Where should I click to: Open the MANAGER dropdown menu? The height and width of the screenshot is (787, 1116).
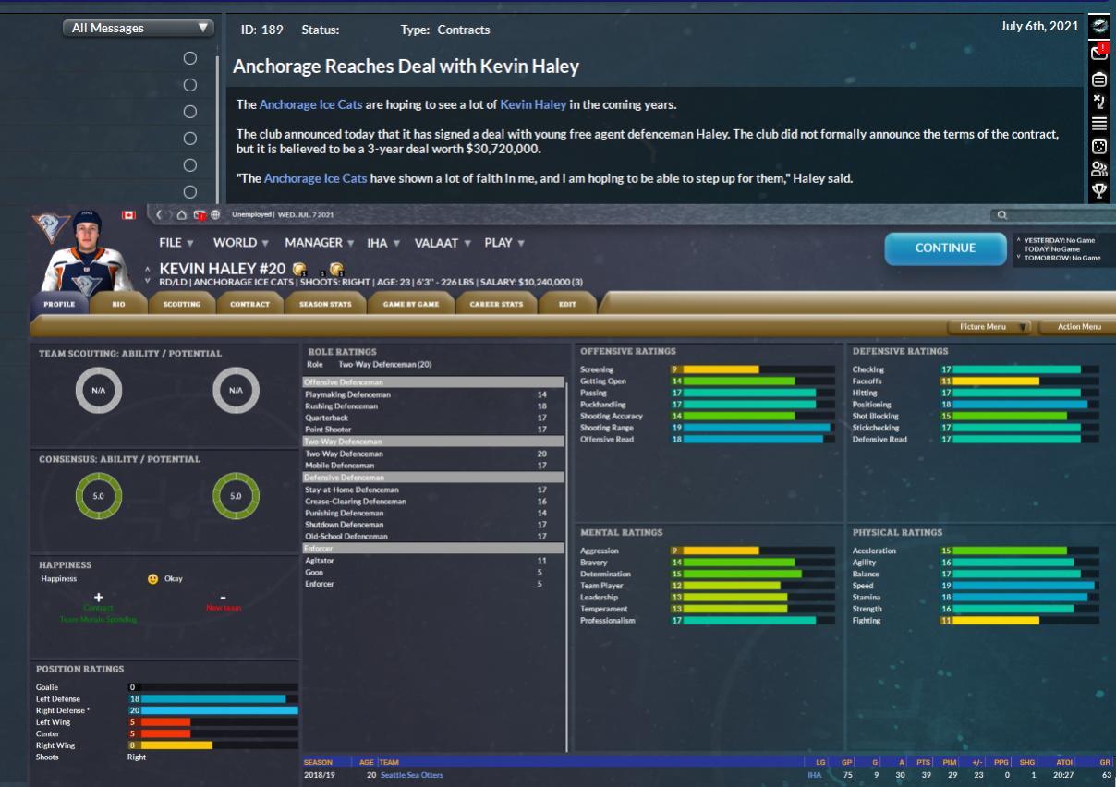point(319,243)
